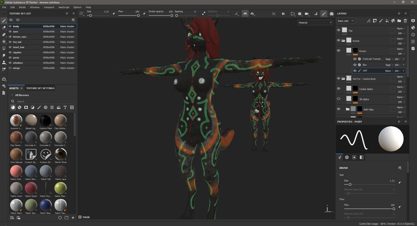Add a new folder in Layers panel
This screenshot has height=226, width=417.
pyautogui.click(x=399, y=20)
